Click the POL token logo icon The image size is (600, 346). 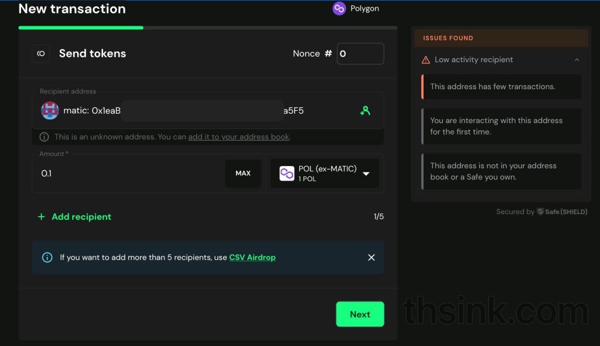pos(287,174)
